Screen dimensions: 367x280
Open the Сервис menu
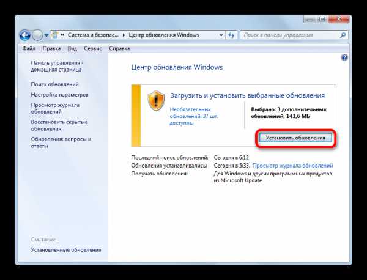point(93,48)
